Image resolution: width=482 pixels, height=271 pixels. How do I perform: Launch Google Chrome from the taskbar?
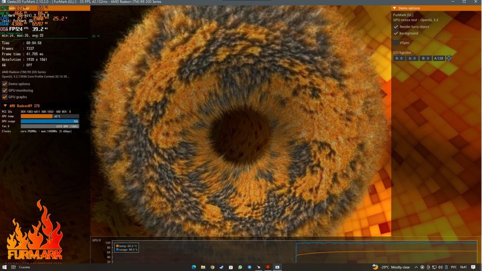coord(212,267)
